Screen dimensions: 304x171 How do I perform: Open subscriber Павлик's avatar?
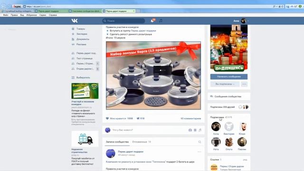[x=242, y=142]
